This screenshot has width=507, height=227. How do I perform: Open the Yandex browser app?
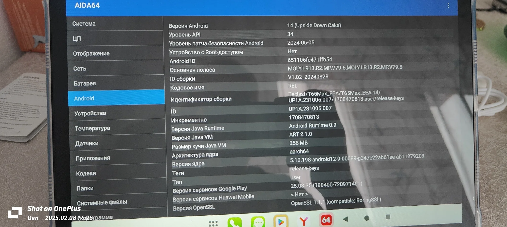[x=304, y=221]
